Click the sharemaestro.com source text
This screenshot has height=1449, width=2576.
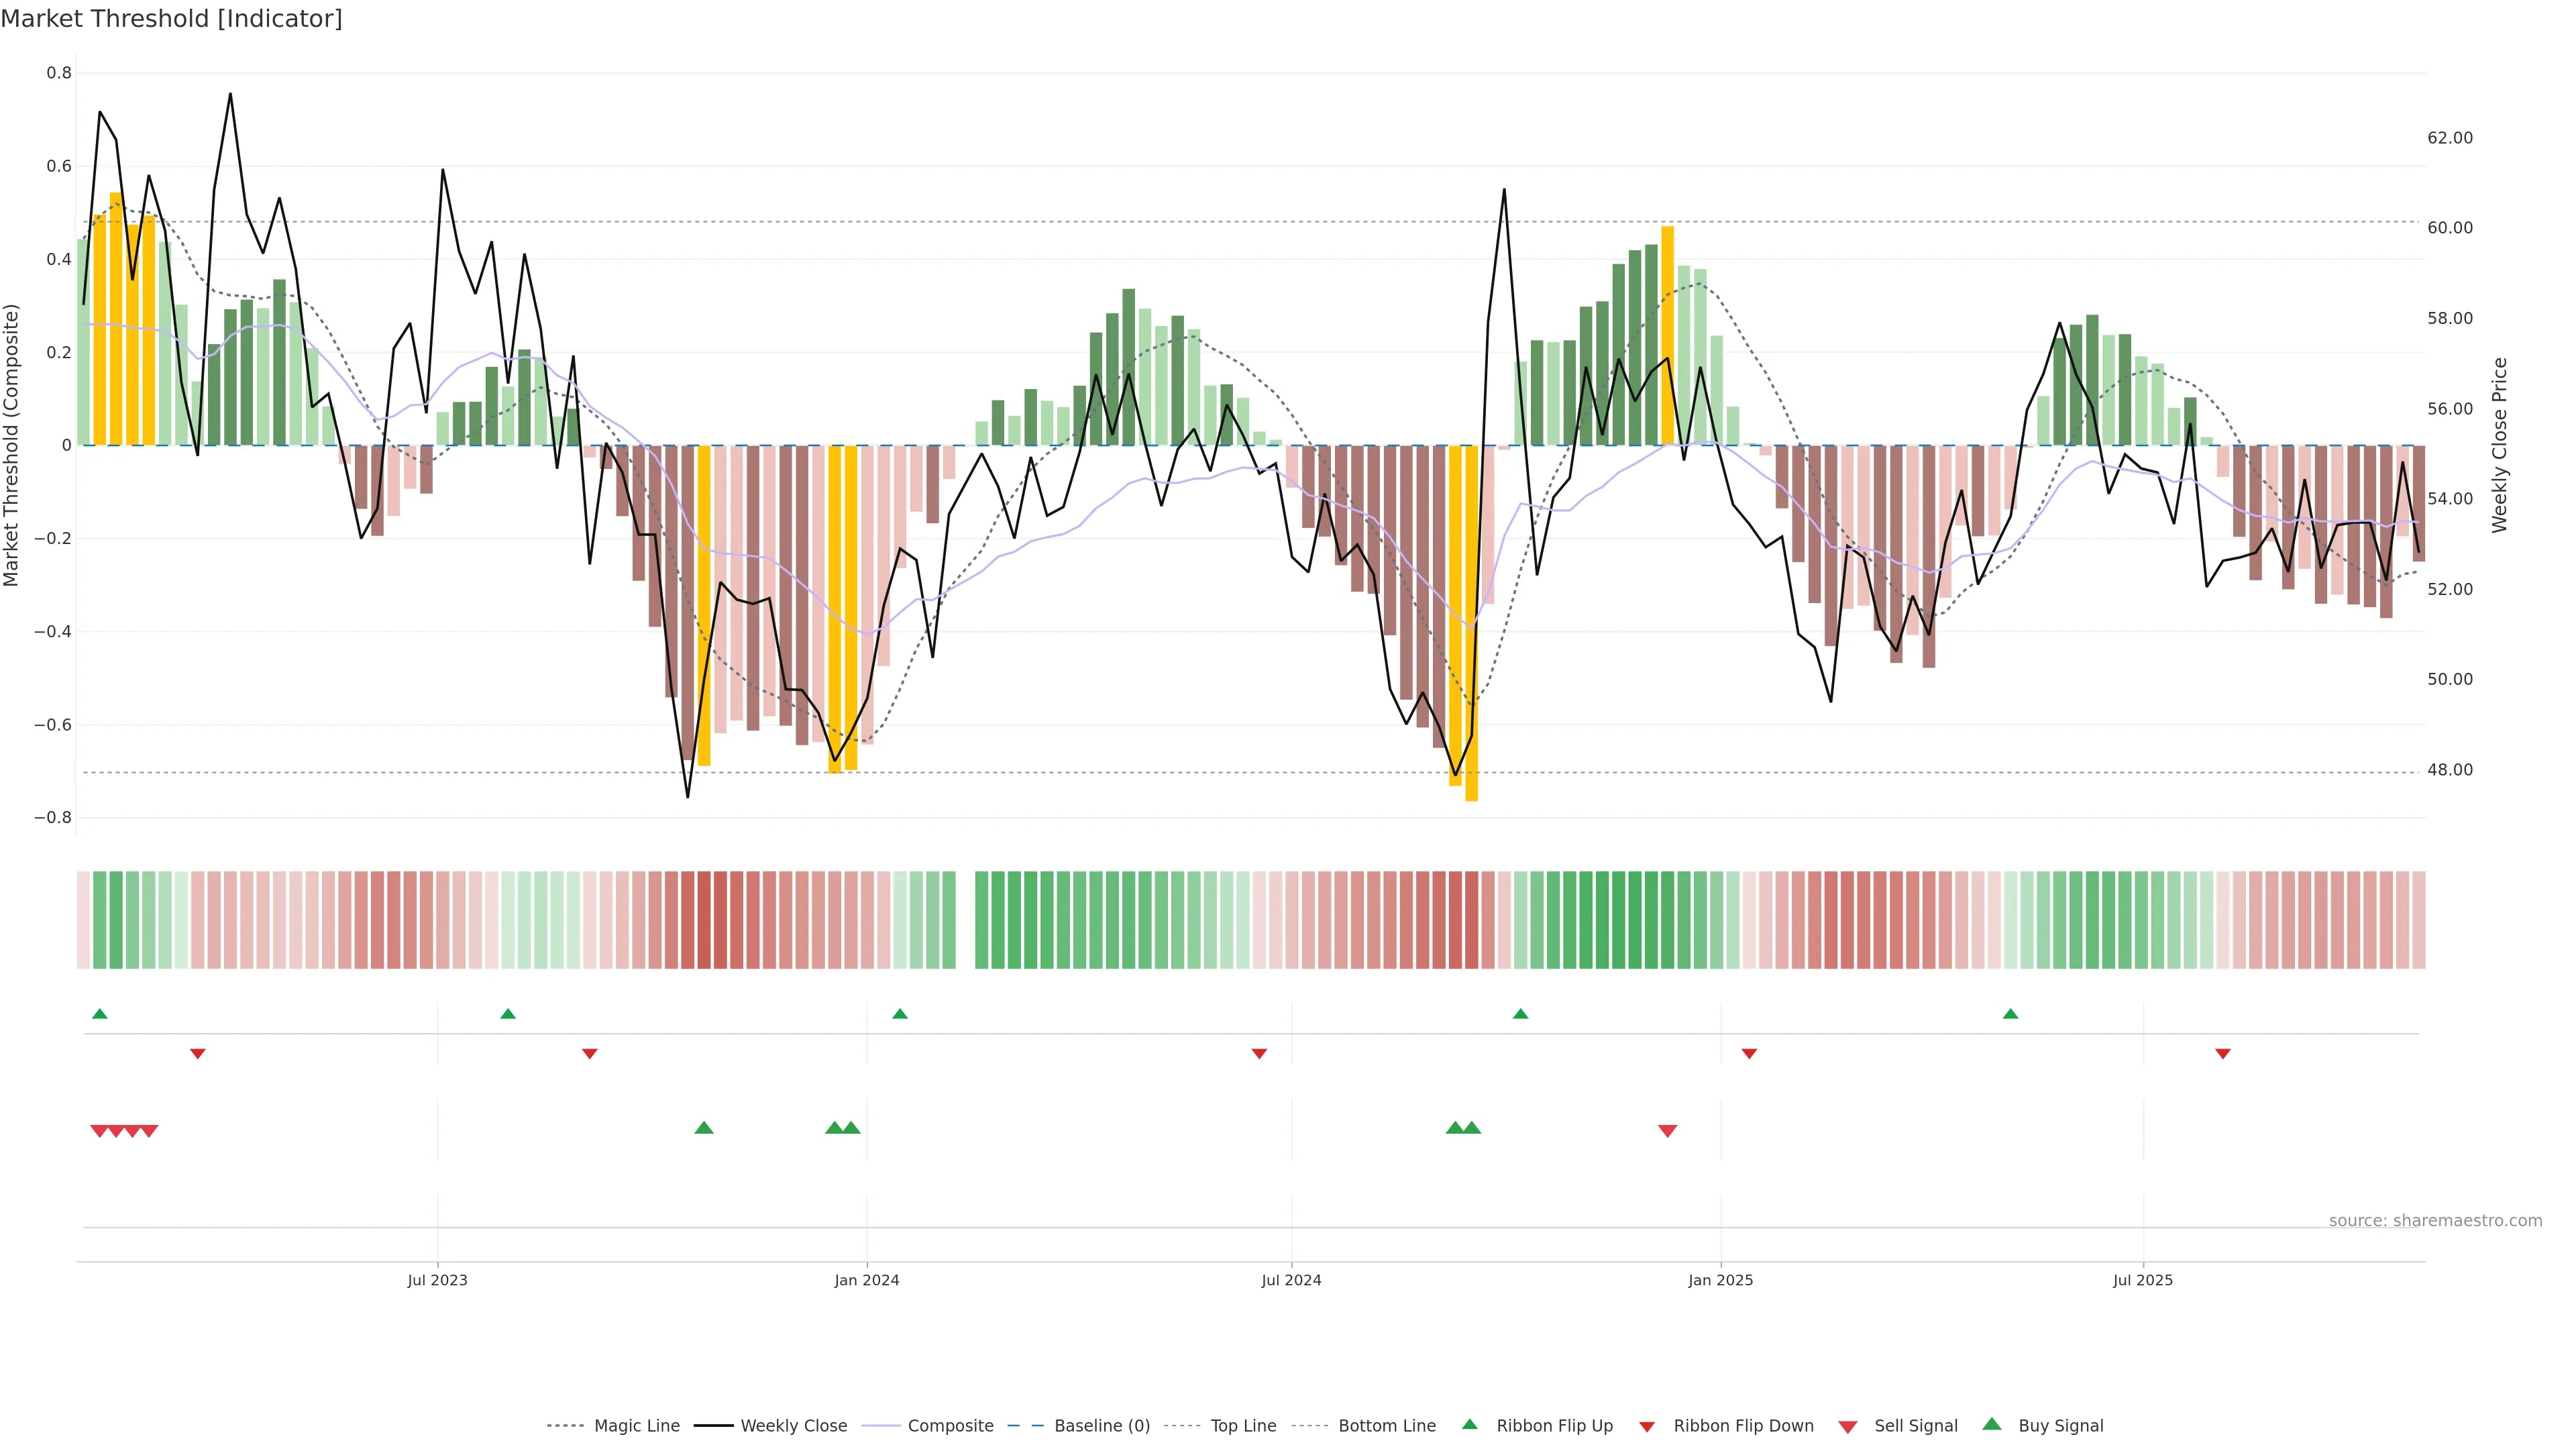pos(2435,1220)
